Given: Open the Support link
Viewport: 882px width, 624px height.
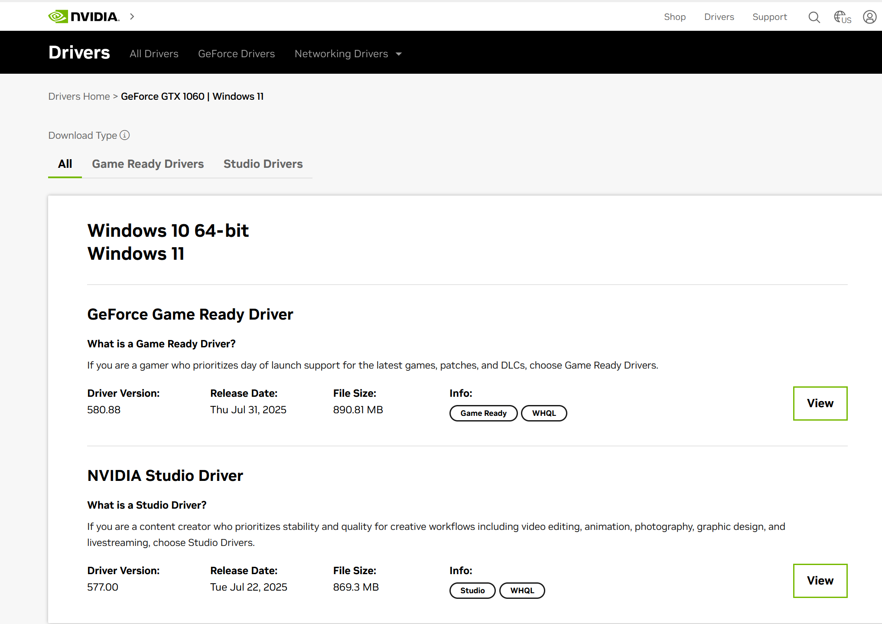Looking at the screenshot, I should point(769,17).
